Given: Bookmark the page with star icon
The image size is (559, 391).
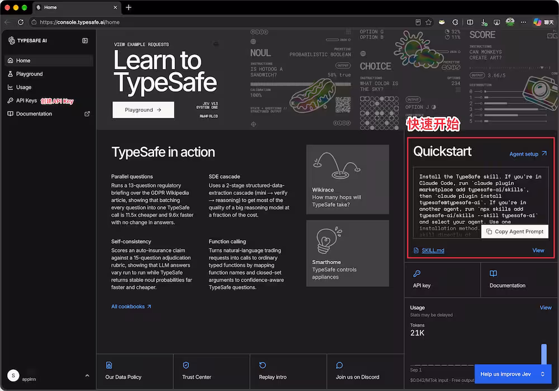Looking at the screenshot, I should point(429,22).
